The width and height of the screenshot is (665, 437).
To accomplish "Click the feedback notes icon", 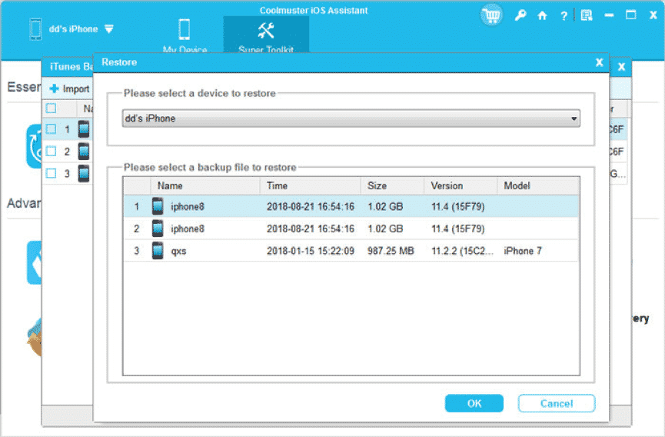I will coord(587,15).
